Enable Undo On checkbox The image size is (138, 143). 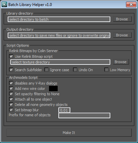coord(75,70)
